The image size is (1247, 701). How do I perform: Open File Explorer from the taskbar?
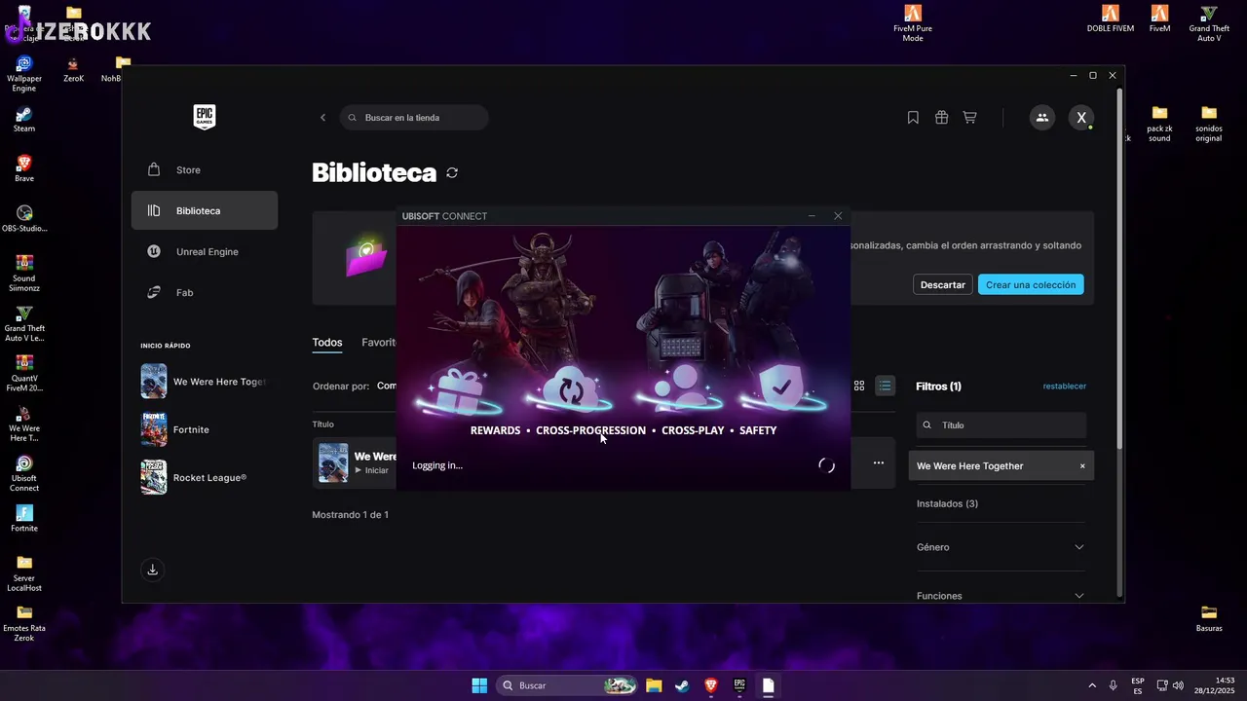654,685
